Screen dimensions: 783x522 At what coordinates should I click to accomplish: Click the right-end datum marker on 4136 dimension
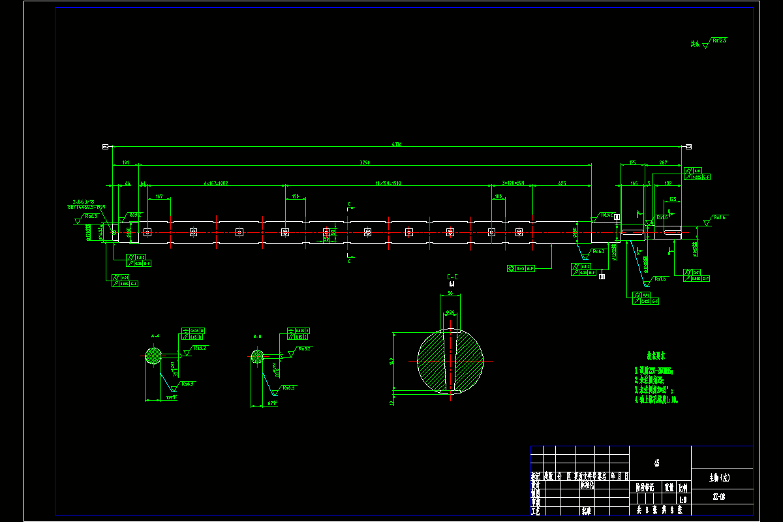point(688,147)
